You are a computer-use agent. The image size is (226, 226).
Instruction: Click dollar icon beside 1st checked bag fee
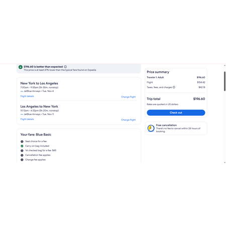click(22, 151)
